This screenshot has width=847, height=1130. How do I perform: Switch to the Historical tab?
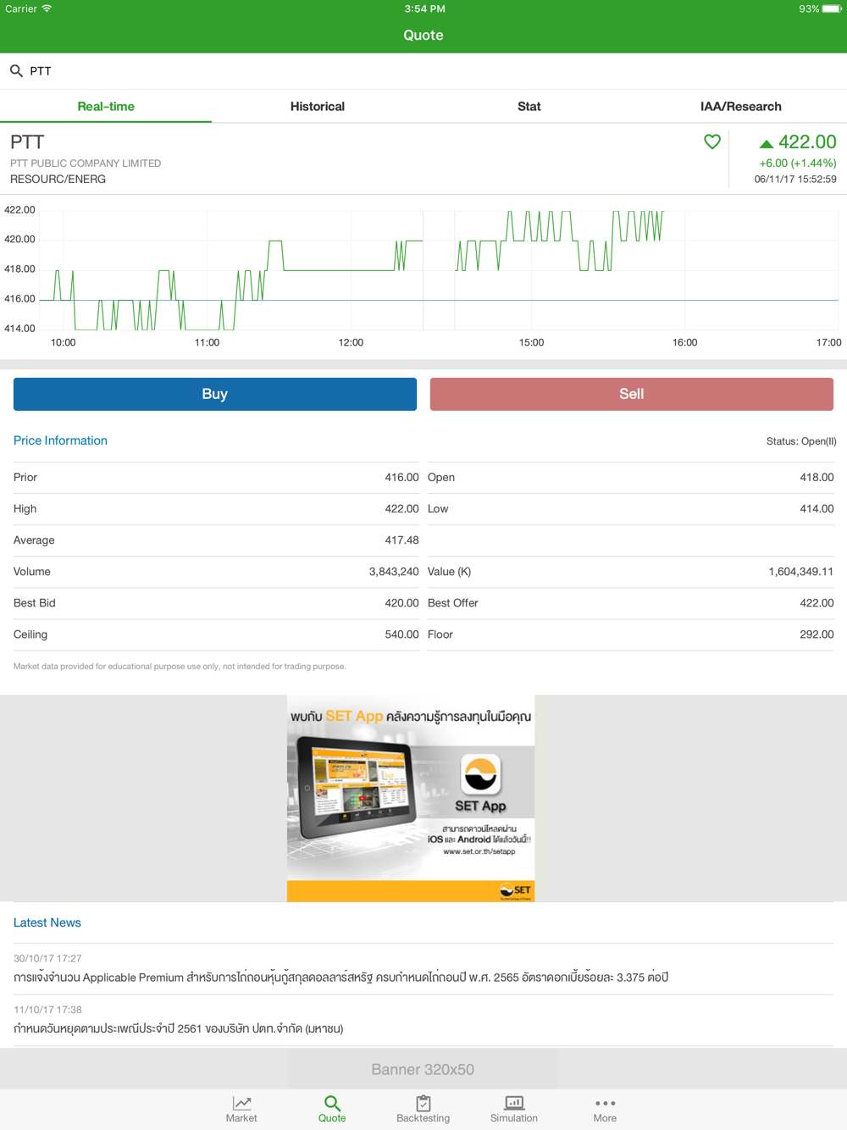coord(318,106)
